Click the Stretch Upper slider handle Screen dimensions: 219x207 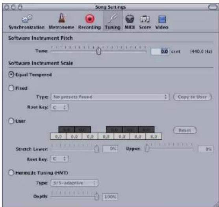click(x=147, y=148)
